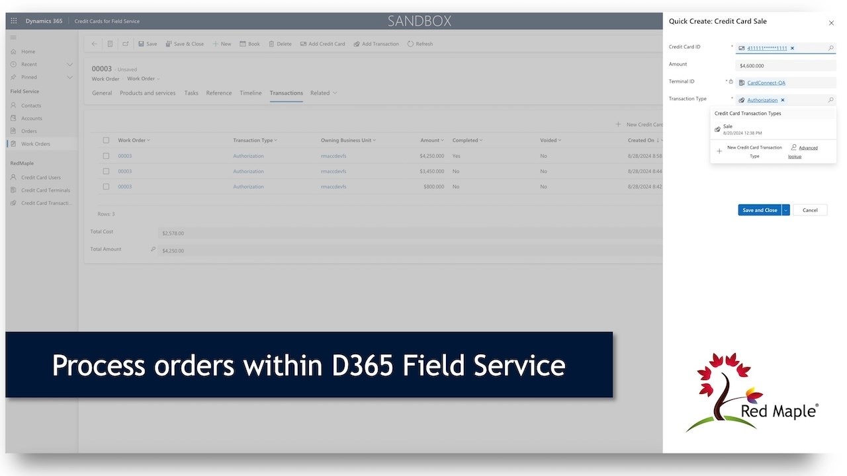Open the CardConnect-QA terminal link
Viewport: 847px width, 476px height.
pos(766,83)
